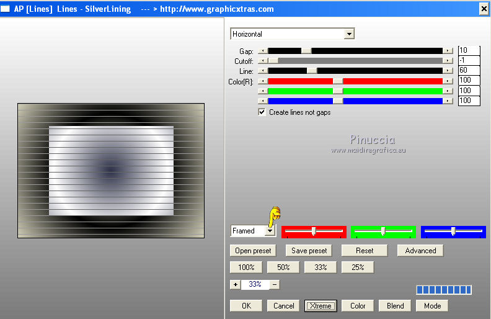Click right arrow of green color slider
Viewport: 491px width, 319px height.
point(448,91)
